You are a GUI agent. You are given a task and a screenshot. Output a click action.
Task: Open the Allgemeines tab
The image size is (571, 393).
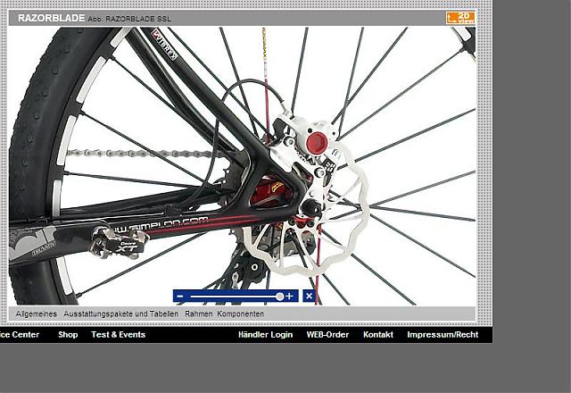coord(37,314)
